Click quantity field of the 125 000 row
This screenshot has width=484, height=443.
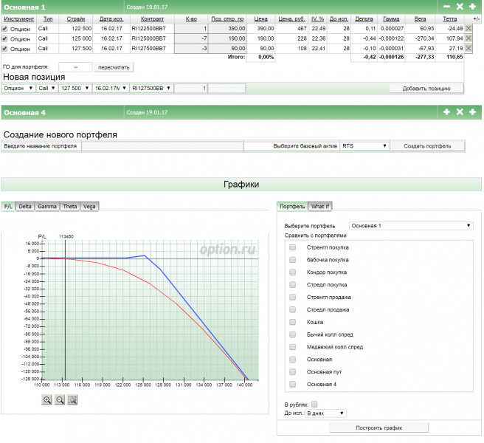click(x=191, y=38)
